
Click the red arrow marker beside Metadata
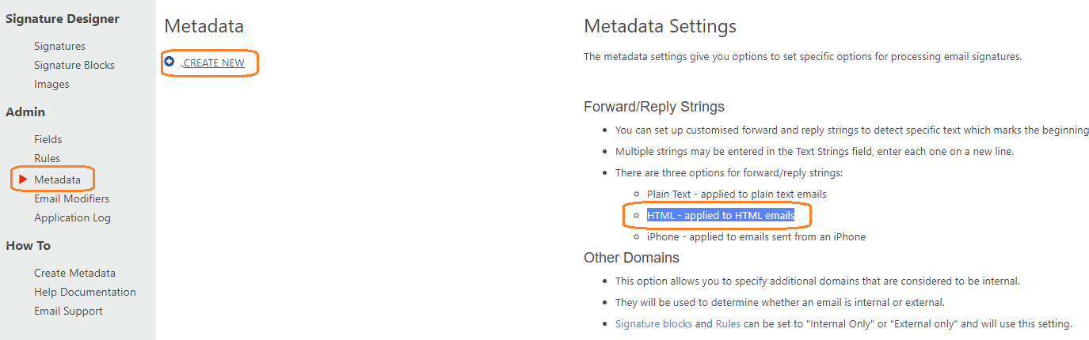pyautogui.click(x=23, y=179)
